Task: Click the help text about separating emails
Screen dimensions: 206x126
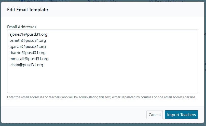Action: coord(101,97)
